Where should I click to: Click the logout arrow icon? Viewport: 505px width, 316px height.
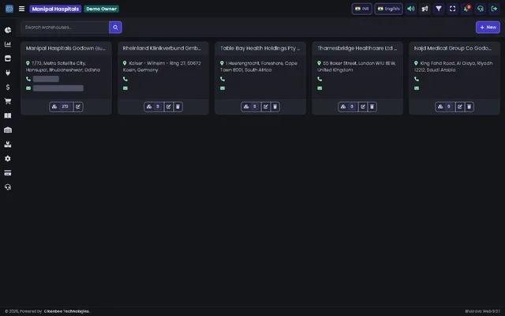(x=494, y=9)
